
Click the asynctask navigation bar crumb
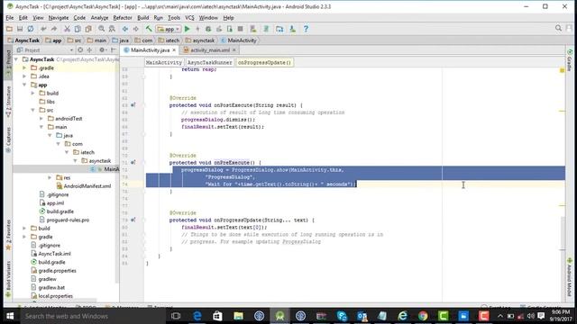[200, 40]
